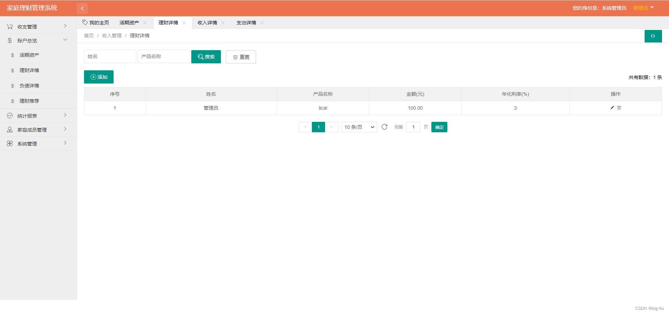Click the refresh button at top right
The width and height of the screenshot is (669, 314).
click(653, 36)
